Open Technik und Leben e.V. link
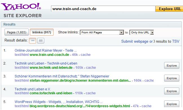Image resolution: width=183 pixels, height=110 pixels. click(x=33, y=89)
